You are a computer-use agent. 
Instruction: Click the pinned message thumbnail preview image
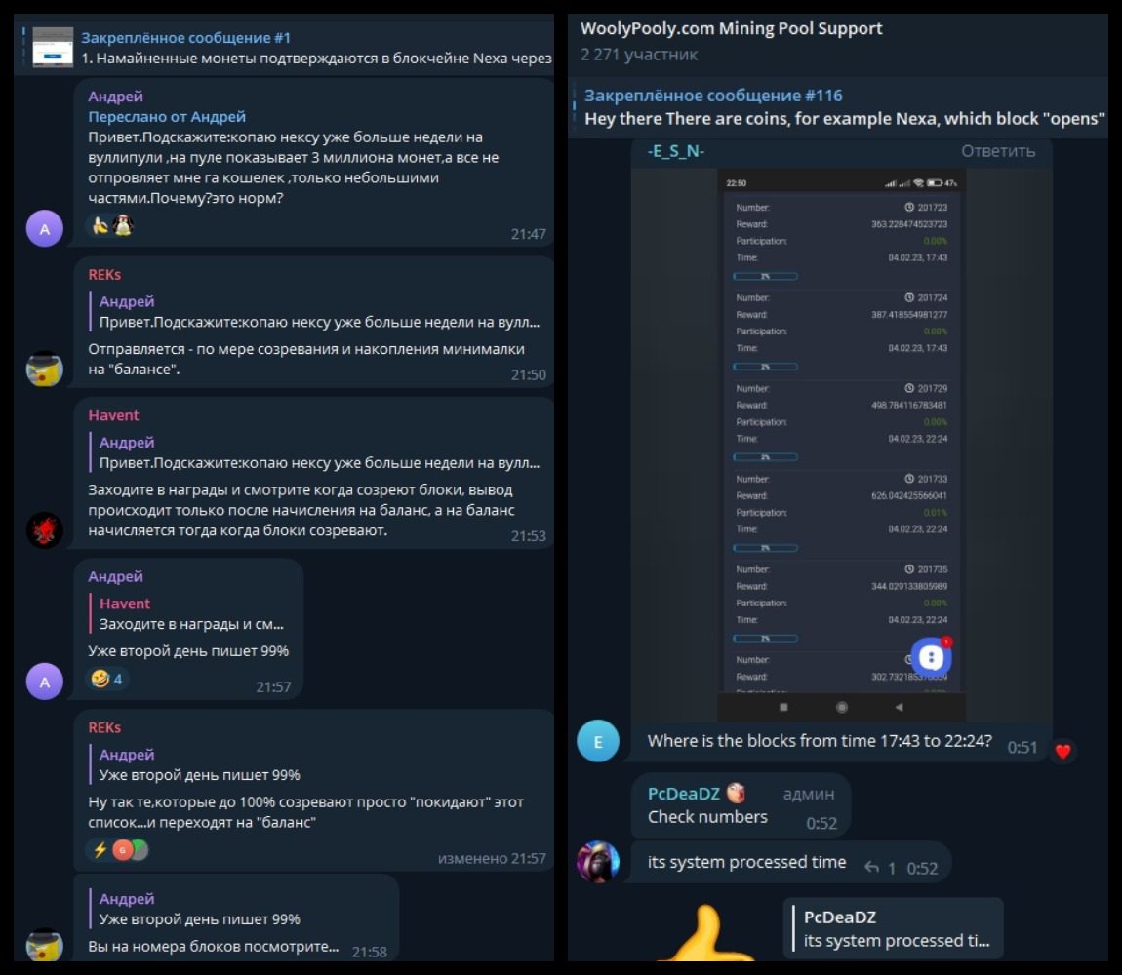point(53,47)
